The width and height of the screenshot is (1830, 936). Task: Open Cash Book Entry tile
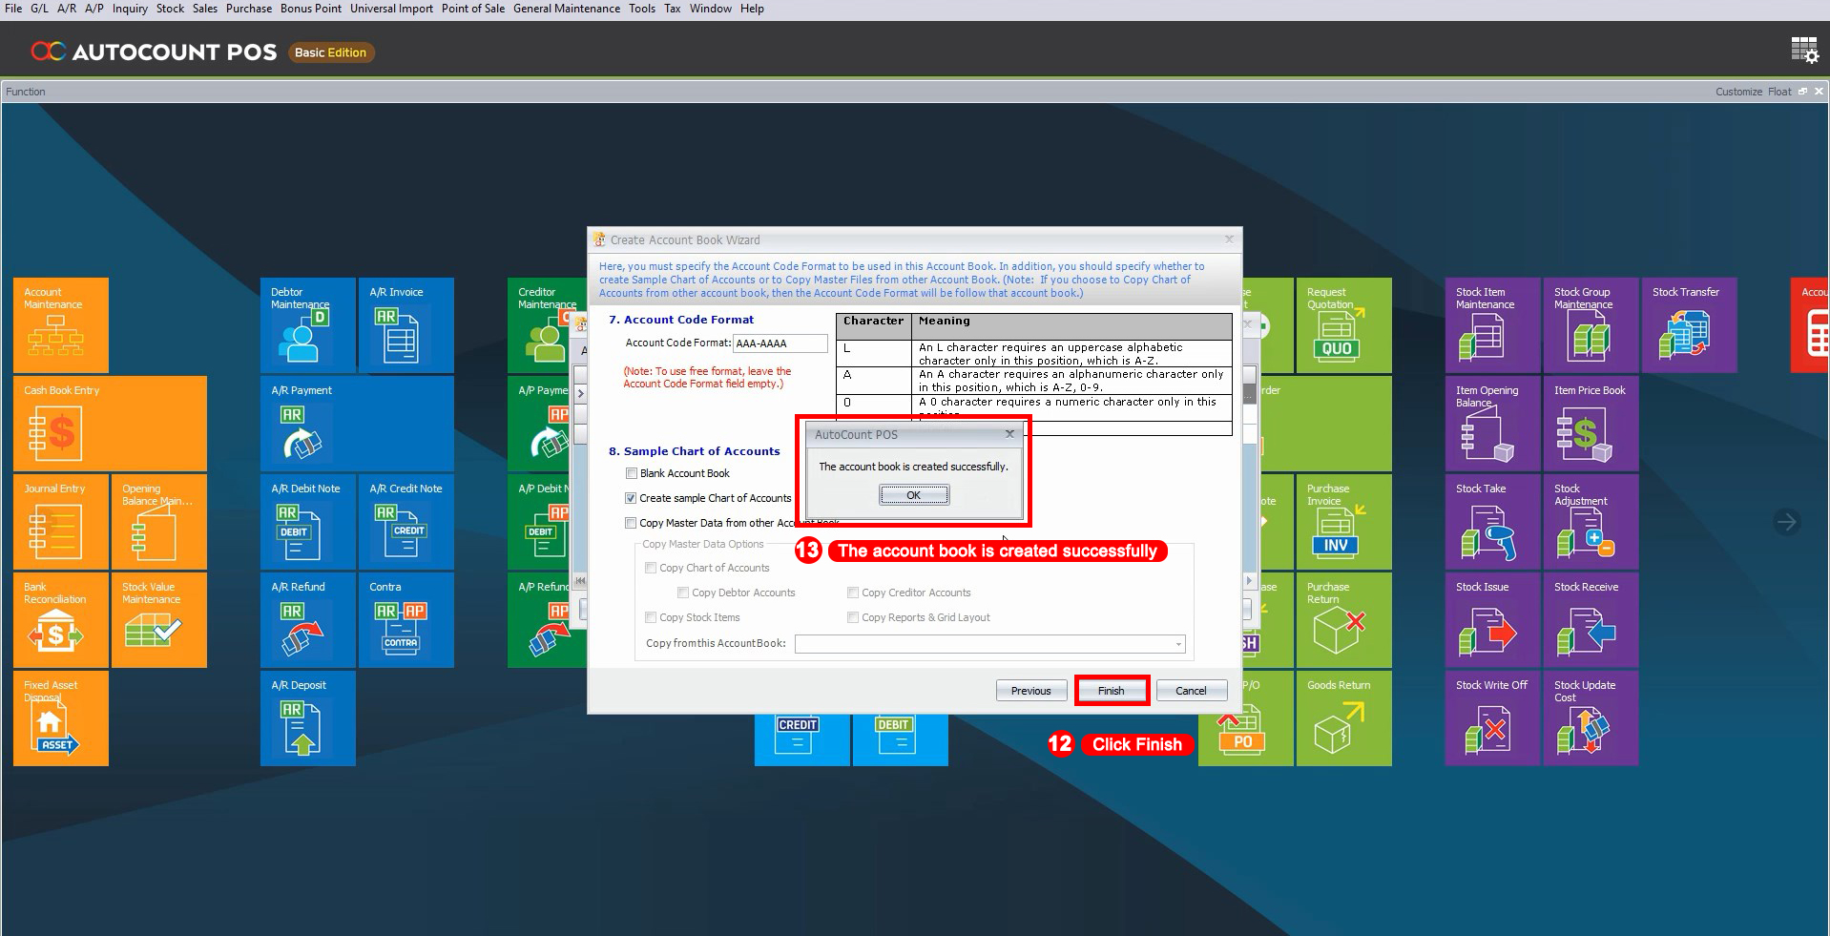click(110, 424)
